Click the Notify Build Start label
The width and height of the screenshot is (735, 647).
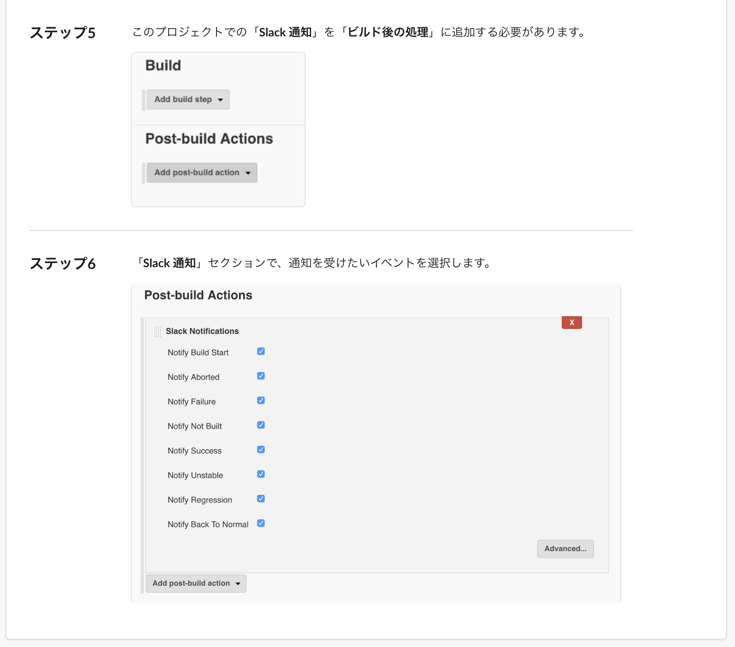click(198, 353)
